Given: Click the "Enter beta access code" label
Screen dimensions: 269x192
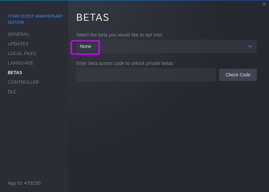Looking at the screenshot, I should 125,63.
